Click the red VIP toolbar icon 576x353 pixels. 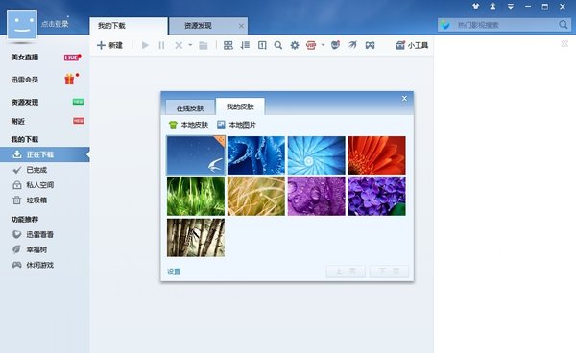(x=311, y=45)
